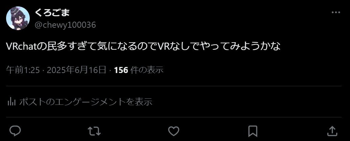350x141 pixels.
Task: Click the 午前1:25 timestamp link
Action: point(23,70)
